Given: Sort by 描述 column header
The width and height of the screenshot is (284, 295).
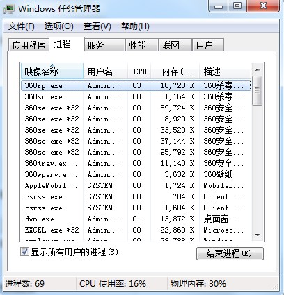Looking at the screenshot, I should 225,71.
